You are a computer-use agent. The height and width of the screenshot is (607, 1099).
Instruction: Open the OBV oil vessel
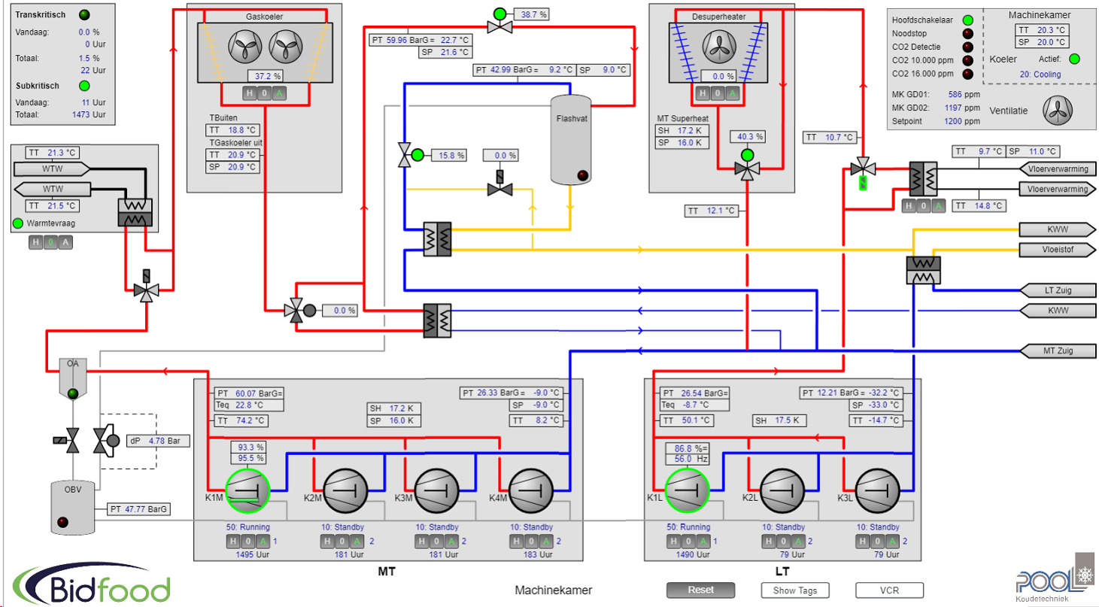(73, 508)
